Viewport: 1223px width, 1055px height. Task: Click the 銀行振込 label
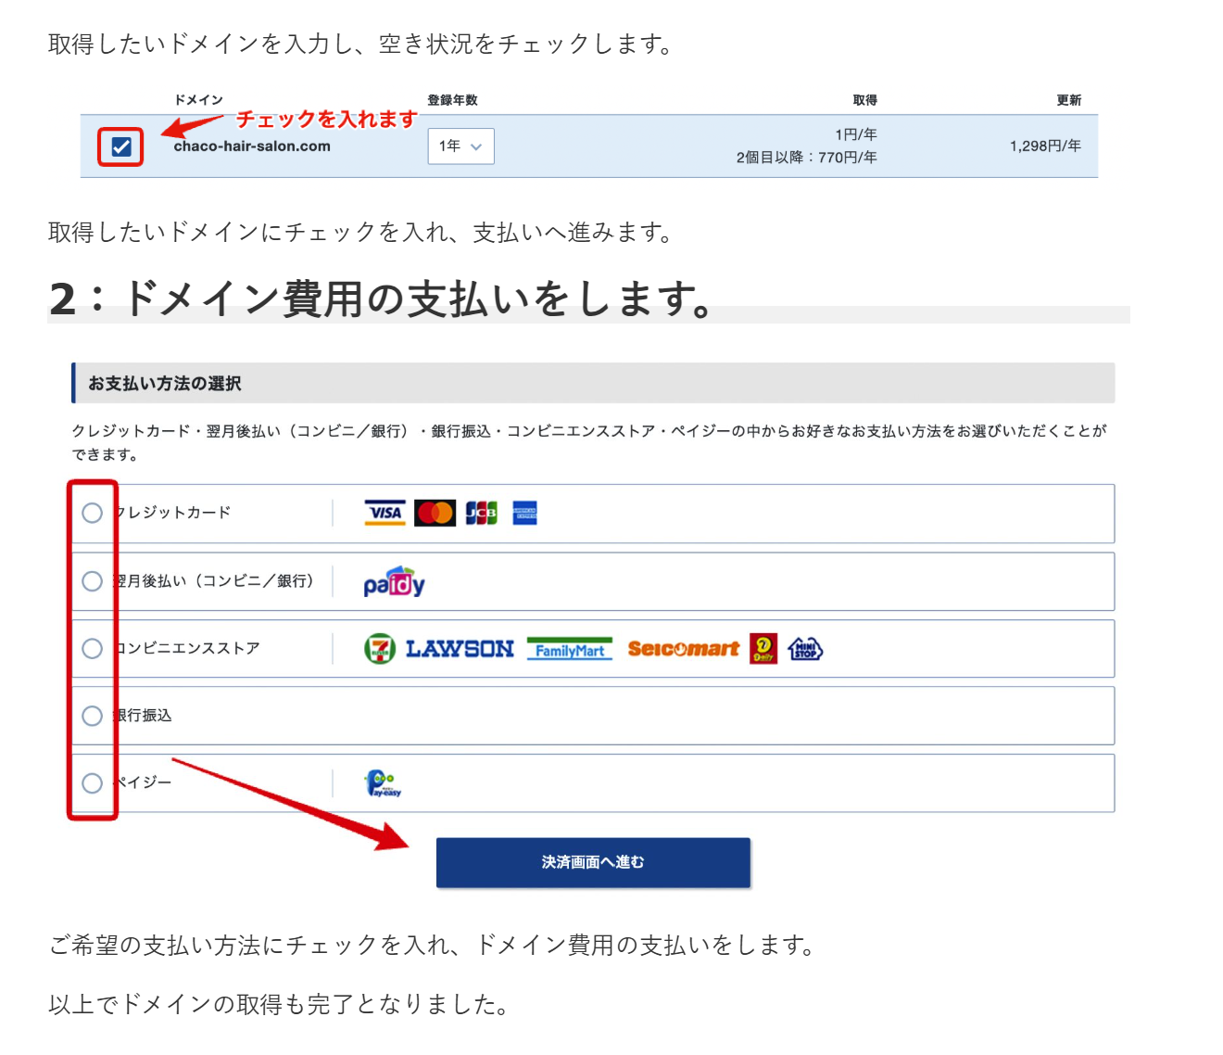[x=143, y=716]
